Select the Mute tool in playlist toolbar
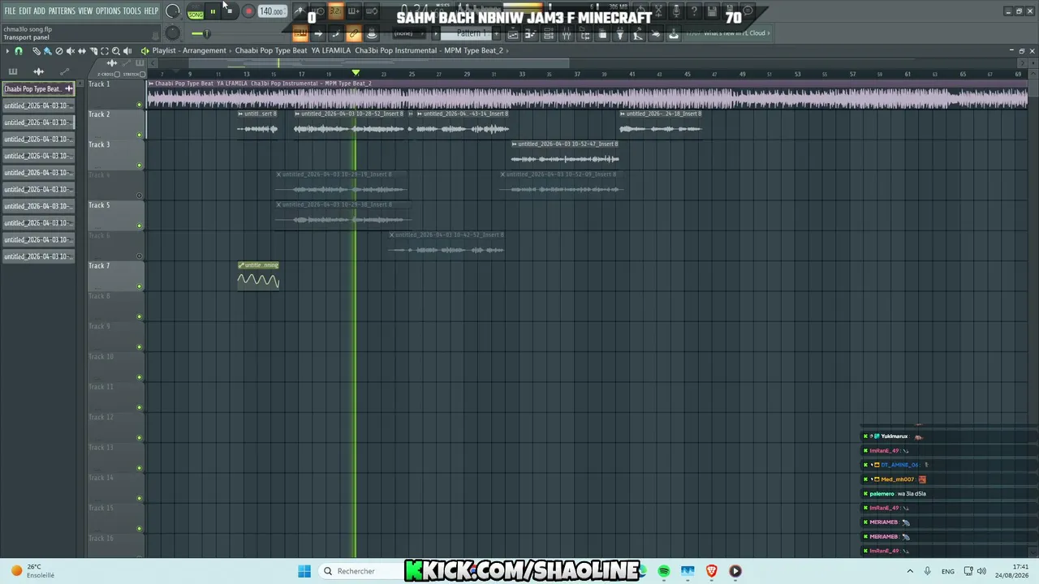Image resolution: width=1039 pixels, height=584 pixels. (71, 51)
